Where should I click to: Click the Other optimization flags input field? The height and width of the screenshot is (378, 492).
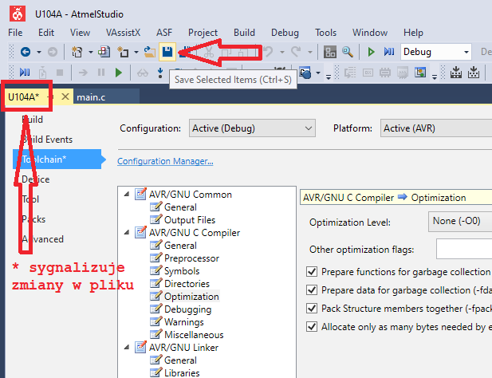(x=464, y=249)
